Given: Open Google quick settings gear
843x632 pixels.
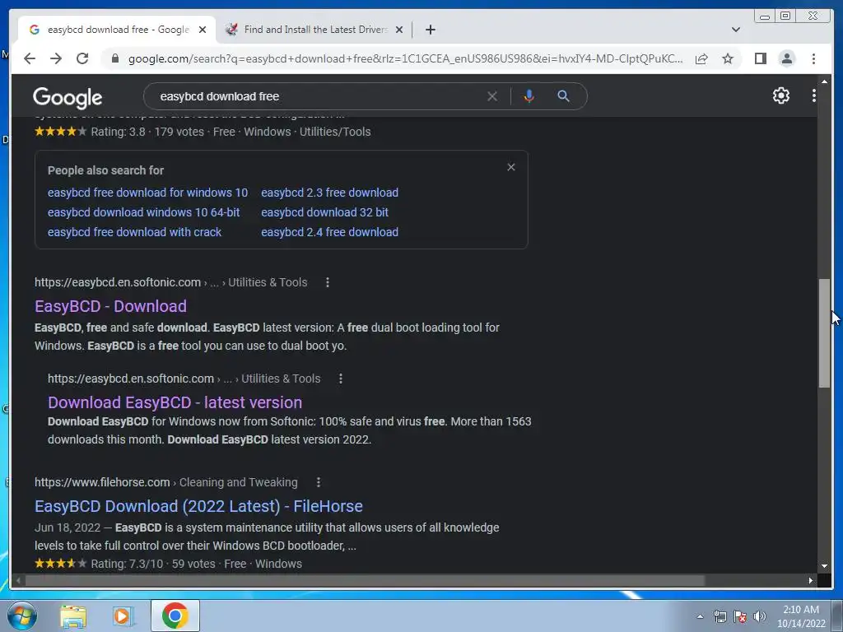Looking at the screenshot, I should 780,95.
